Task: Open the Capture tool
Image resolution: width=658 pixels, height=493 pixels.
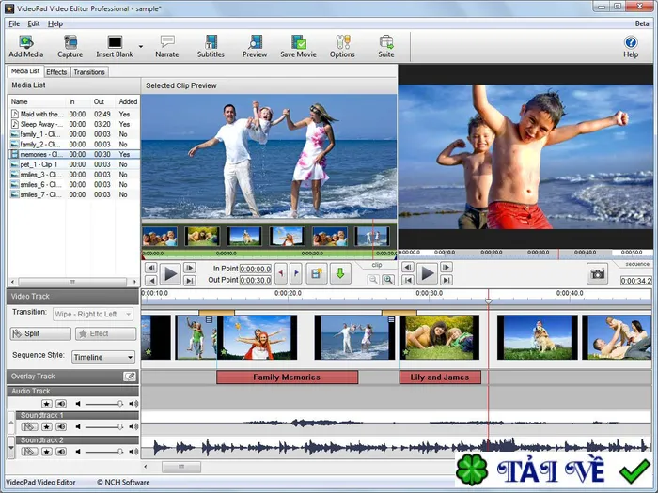Action: 70,46
